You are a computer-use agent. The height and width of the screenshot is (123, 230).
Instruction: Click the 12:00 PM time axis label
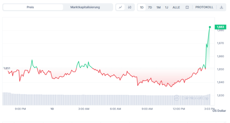(x=179, y=109)
